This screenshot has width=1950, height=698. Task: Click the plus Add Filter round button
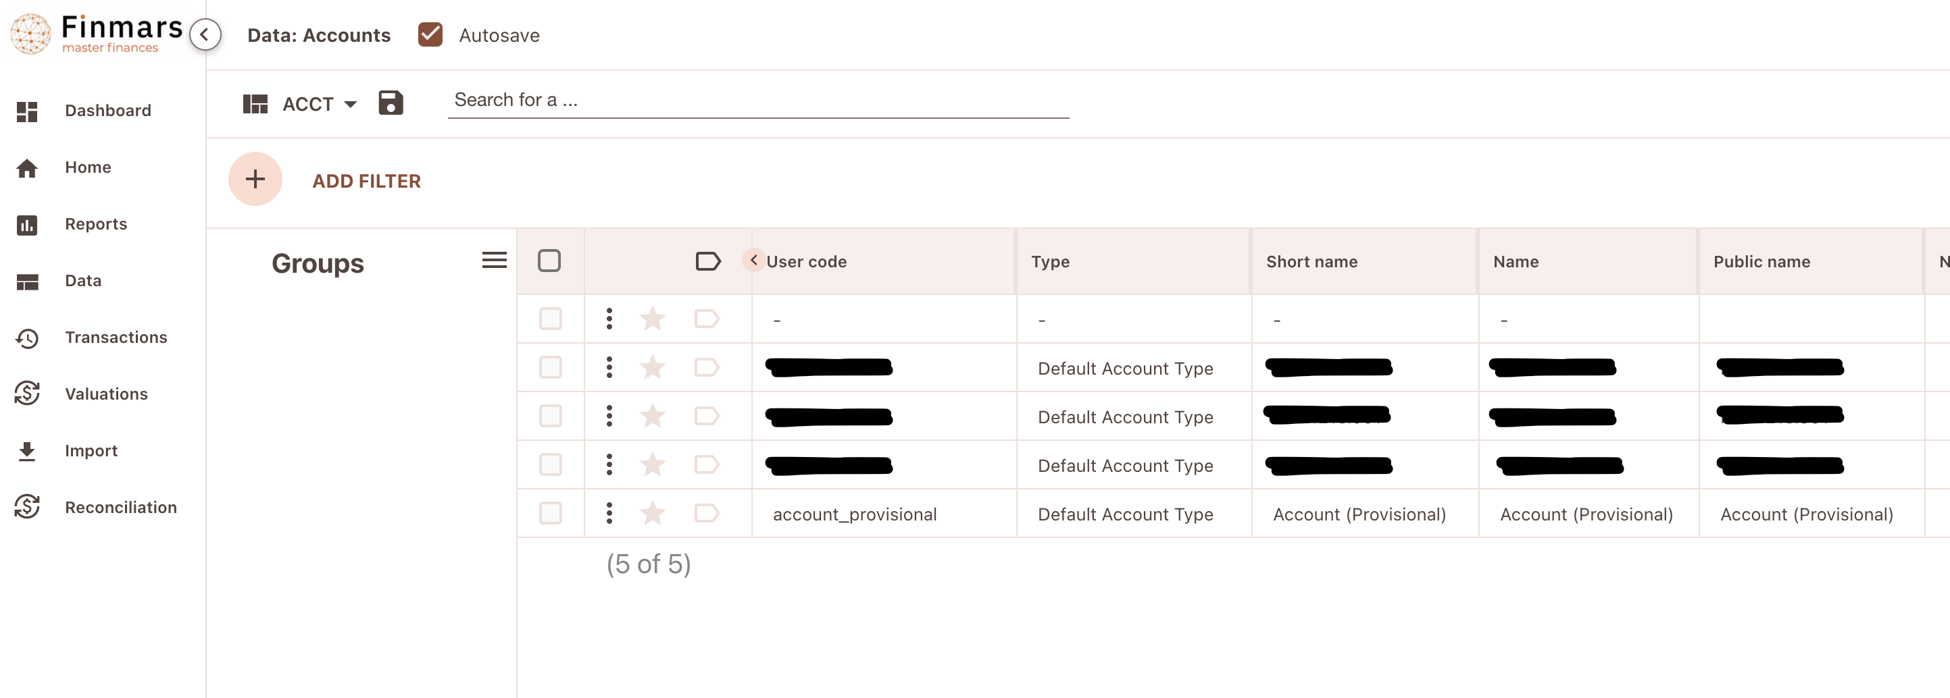255,180
